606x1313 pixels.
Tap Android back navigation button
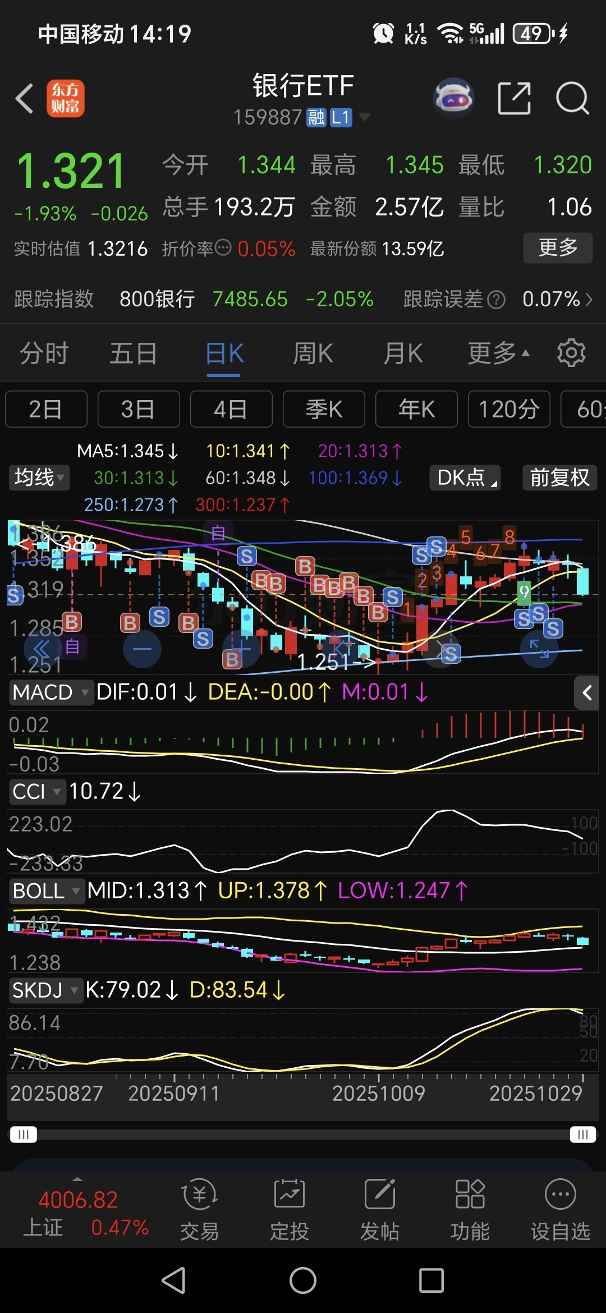point(174,1280)
